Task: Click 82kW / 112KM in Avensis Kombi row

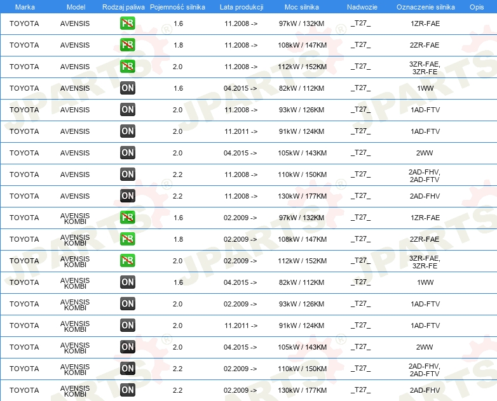Action: click(x=301, y=282)
